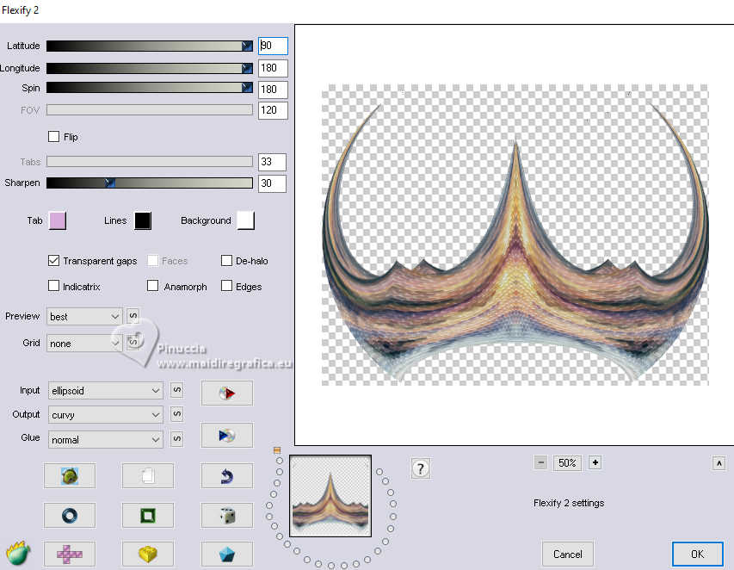Screen dimensions: 734x570
Task: Click the dark blue torus ring button
Action: (70, 515)
